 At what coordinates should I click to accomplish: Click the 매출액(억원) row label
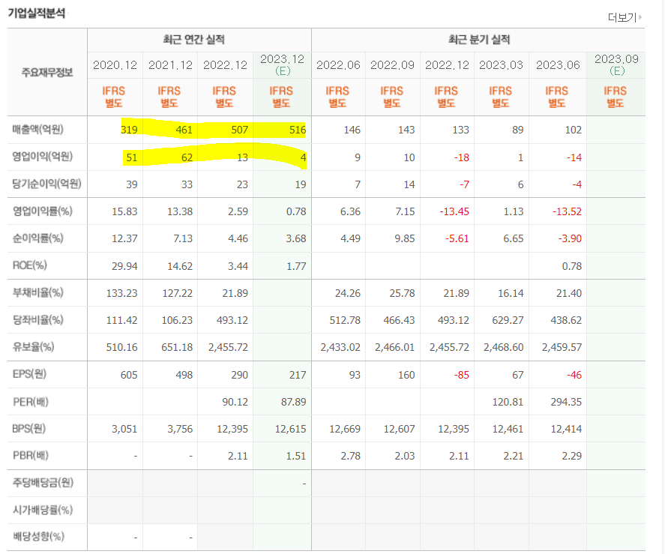point(37,130)
